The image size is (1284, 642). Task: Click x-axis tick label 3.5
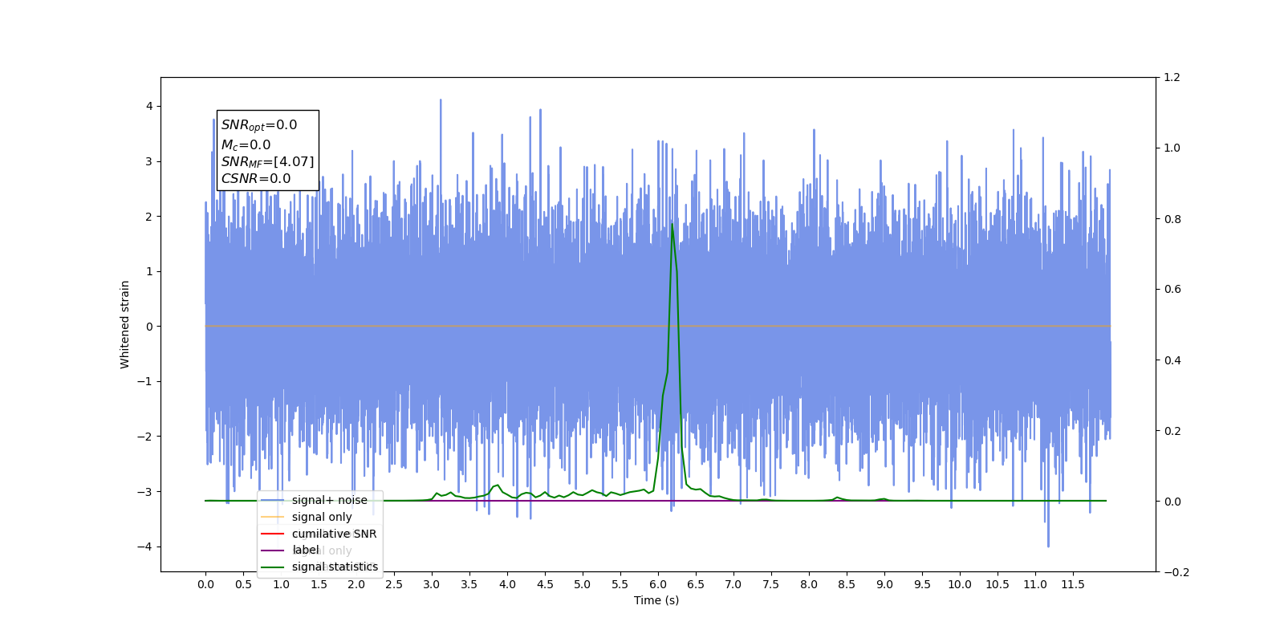click(x=469, y=584)
